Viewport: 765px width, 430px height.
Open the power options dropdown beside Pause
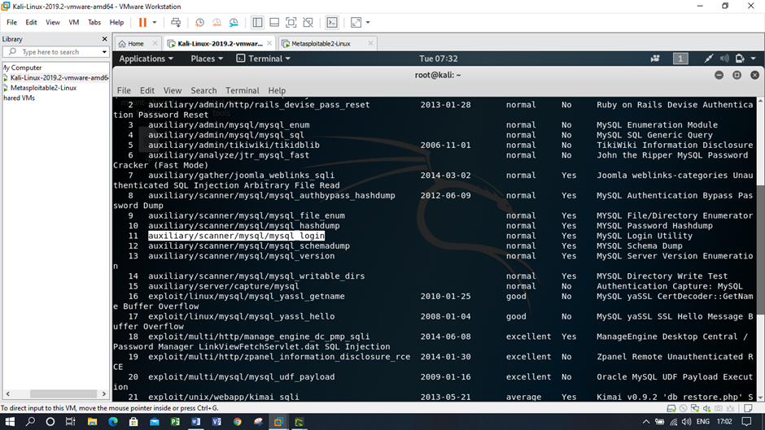[x=155, y=23]
